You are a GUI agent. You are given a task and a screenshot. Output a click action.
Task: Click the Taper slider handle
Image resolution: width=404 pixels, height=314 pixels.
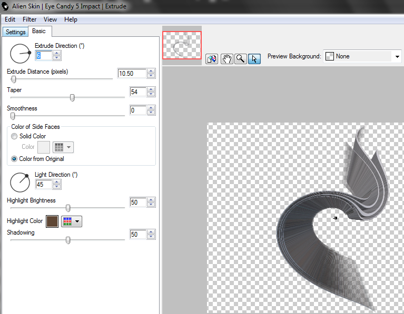point(72,97)
